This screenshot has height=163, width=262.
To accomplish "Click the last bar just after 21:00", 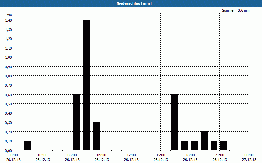I will click(x=224, y=145).
